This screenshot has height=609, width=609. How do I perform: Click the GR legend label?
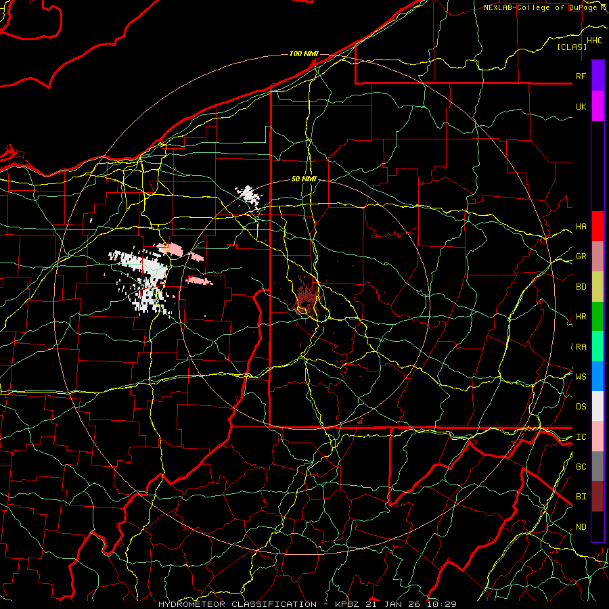click(x=581, y=256)
